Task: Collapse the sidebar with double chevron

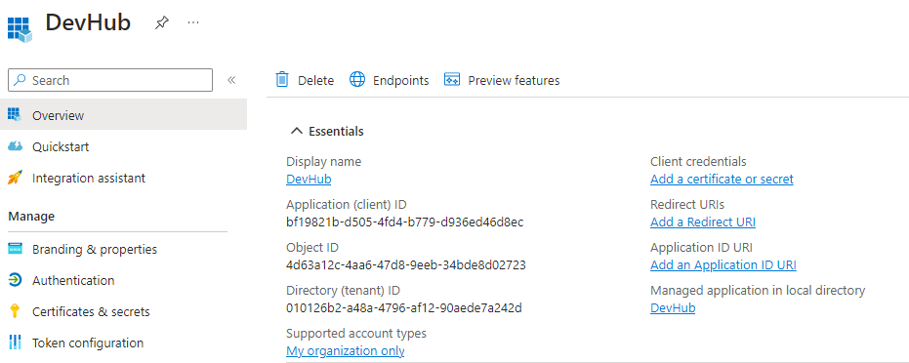Action: [231, 80]
